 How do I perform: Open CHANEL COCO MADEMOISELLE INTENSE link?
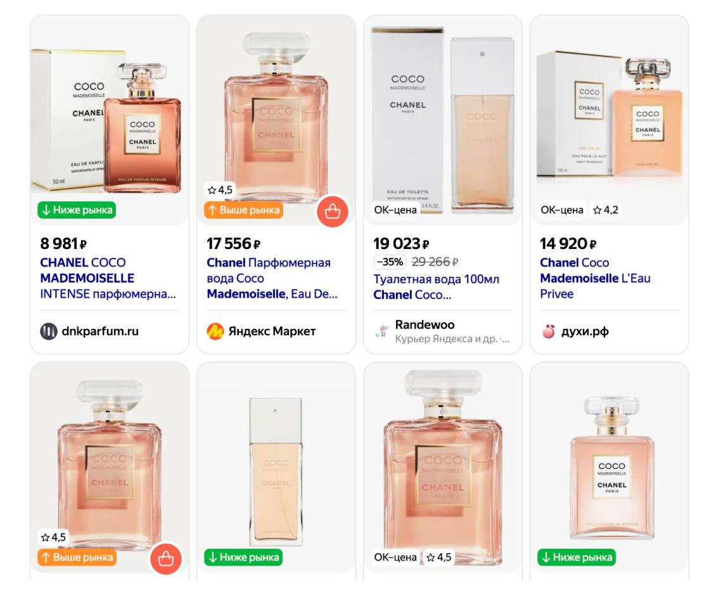pyautogui.click(x=109, y=278)
